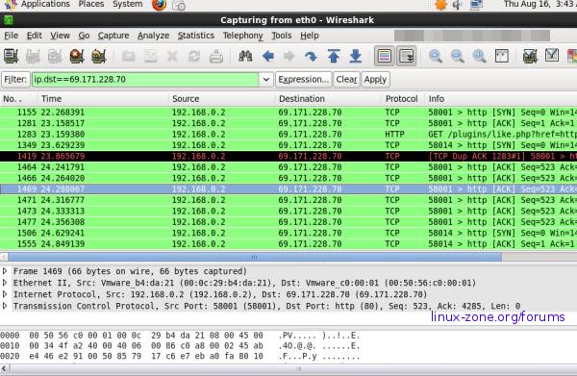Zoom out magnifier toolbar icon
The width and height of the screenshot is (577, 376).
point(458,57)
